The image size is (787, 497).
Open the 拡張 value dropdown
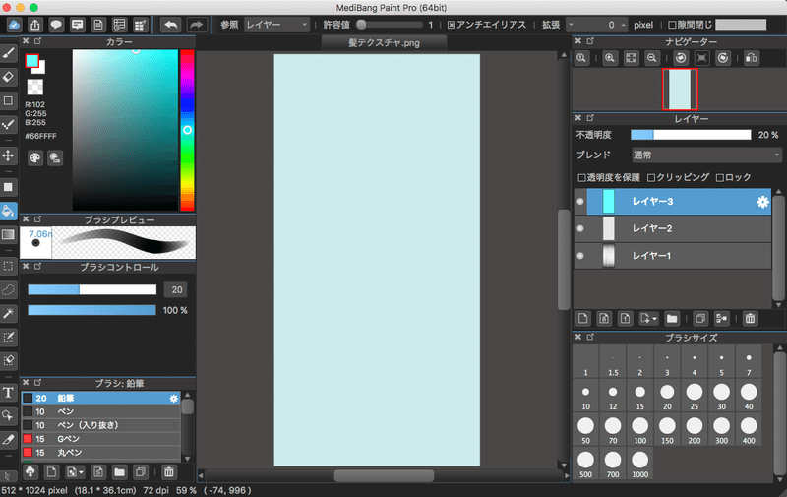[x=571, y=24]
